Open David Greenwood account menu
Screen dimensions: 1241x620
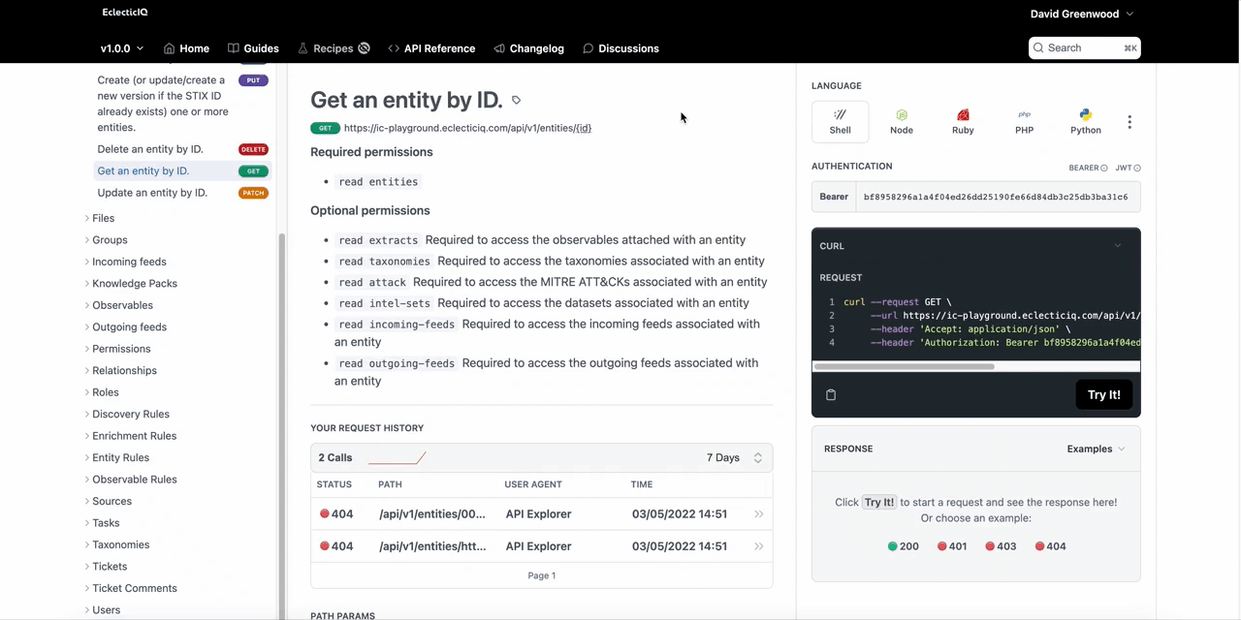pos(1082,14)
